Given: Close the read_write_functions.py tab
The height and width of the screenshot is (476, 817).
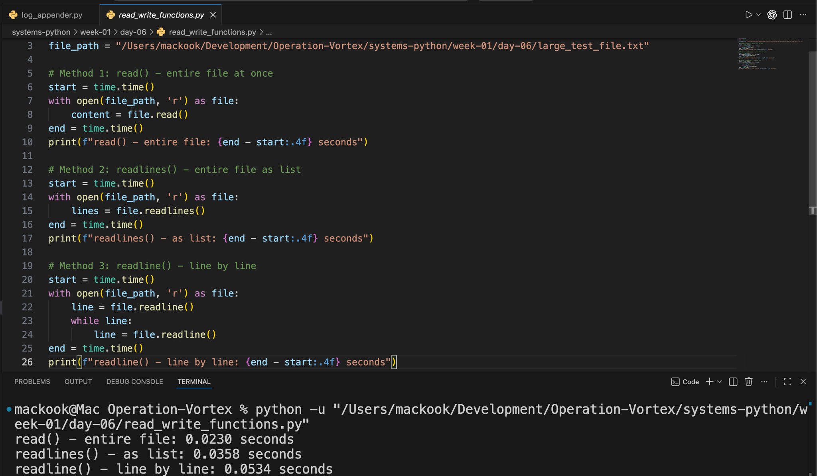Looking at the screenshot, I should click(x=213, y=15).
